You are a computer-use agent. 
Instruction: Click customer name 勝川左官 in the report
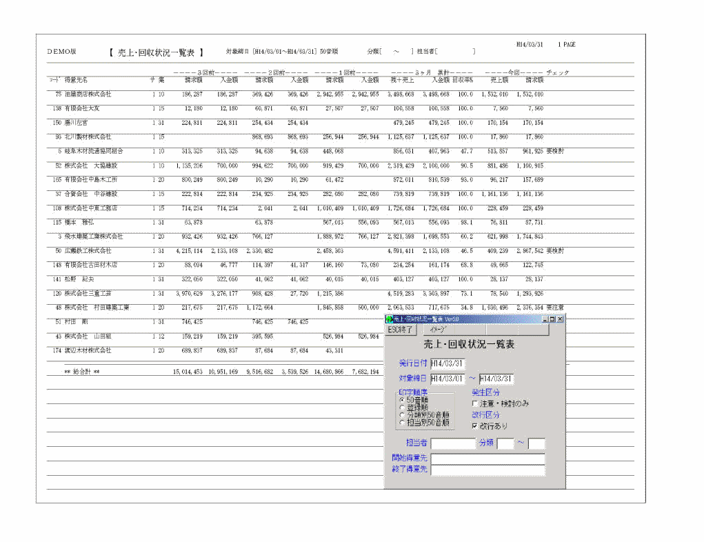click(76, 123)
